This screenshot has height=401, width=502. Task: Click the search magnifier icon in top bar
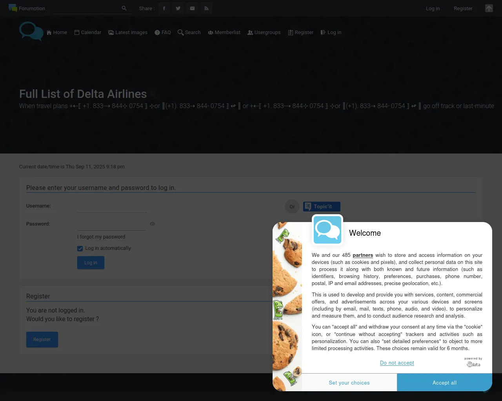click(124, 8)
